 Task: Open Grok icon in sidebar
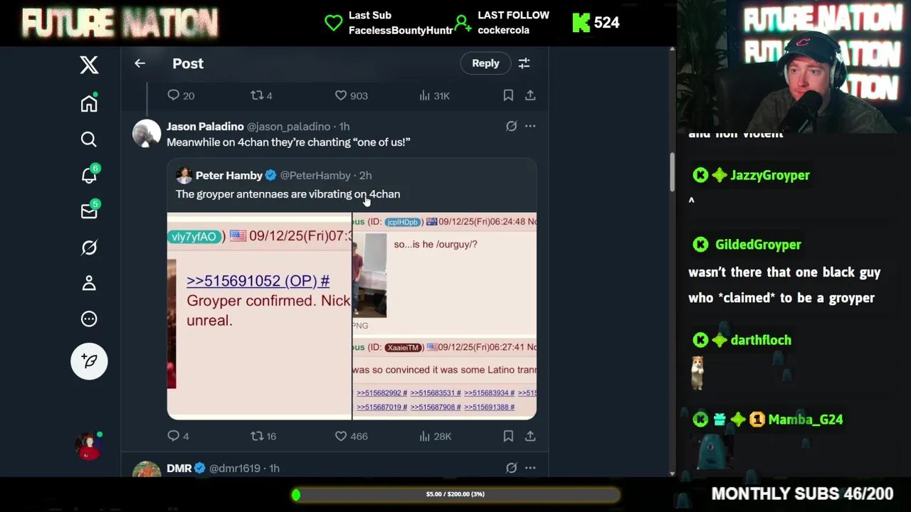[89, 247]
